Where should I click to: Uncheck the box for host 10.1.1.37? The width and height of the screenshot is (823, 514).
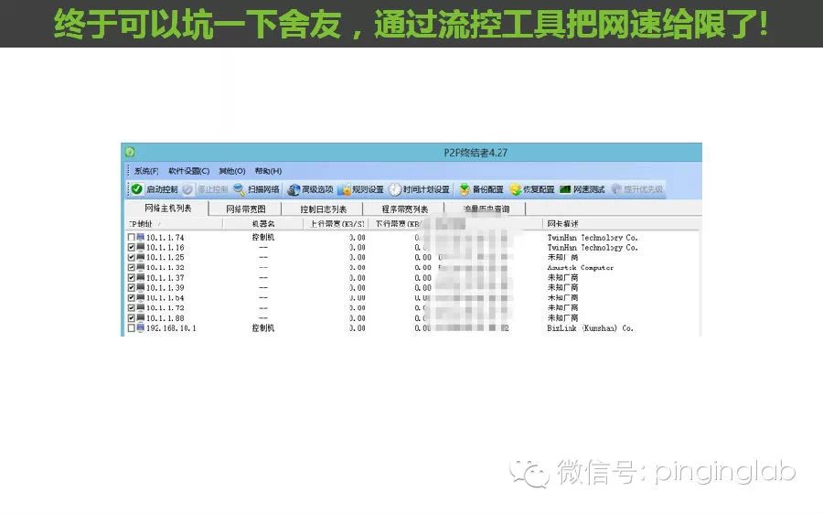click(131, 278)
